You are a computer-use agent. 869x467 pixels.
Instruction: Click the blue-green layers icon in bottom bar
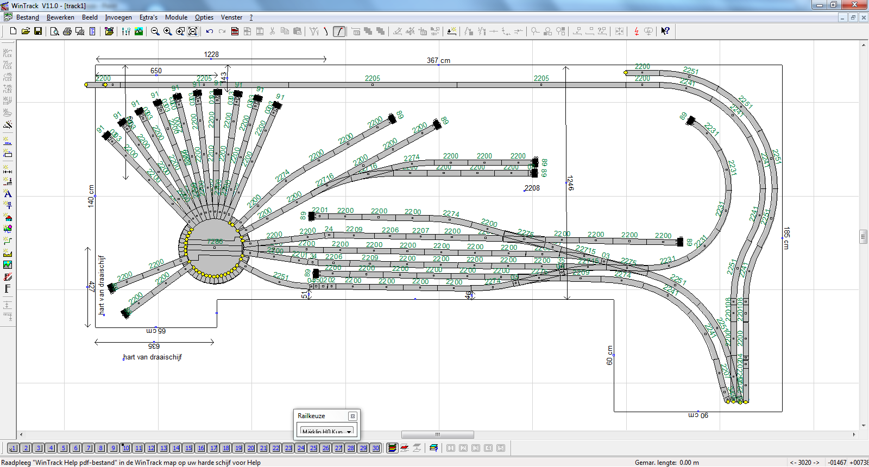[433, 448]
